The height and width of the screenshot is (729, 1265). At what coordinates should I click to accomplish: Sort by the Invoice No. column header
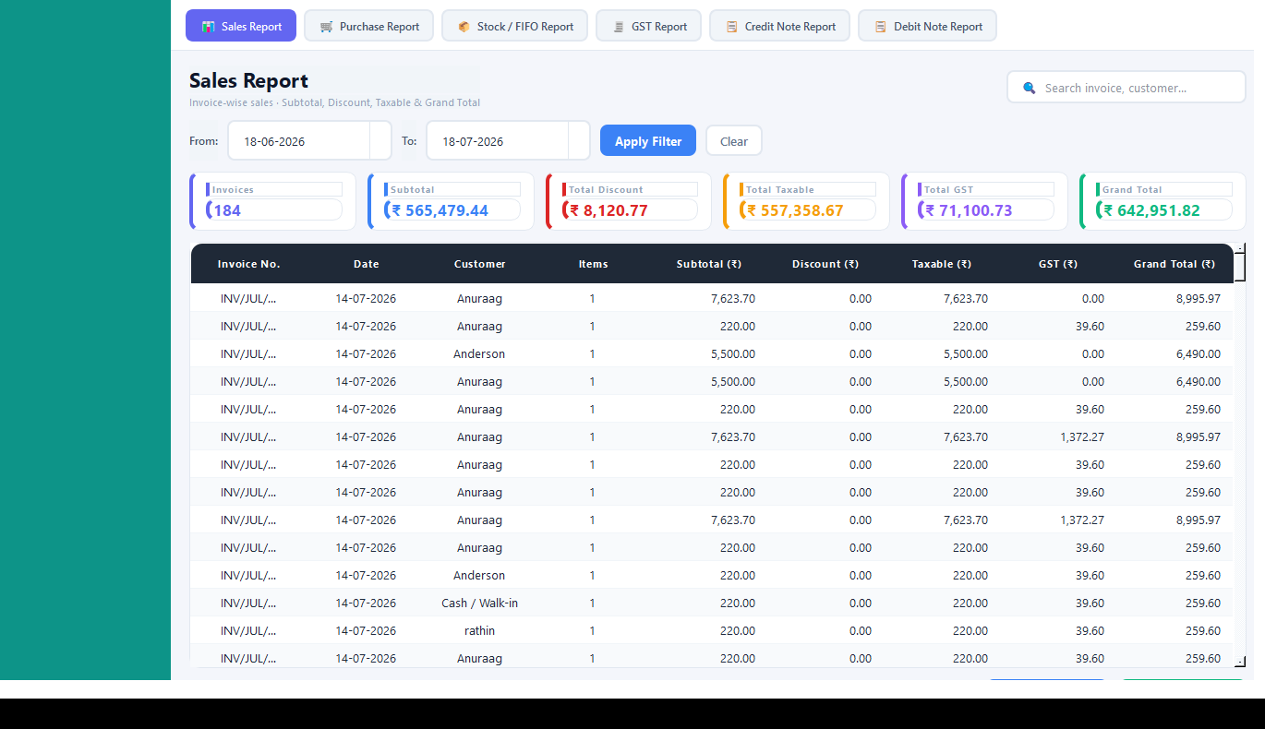(249, 264)
